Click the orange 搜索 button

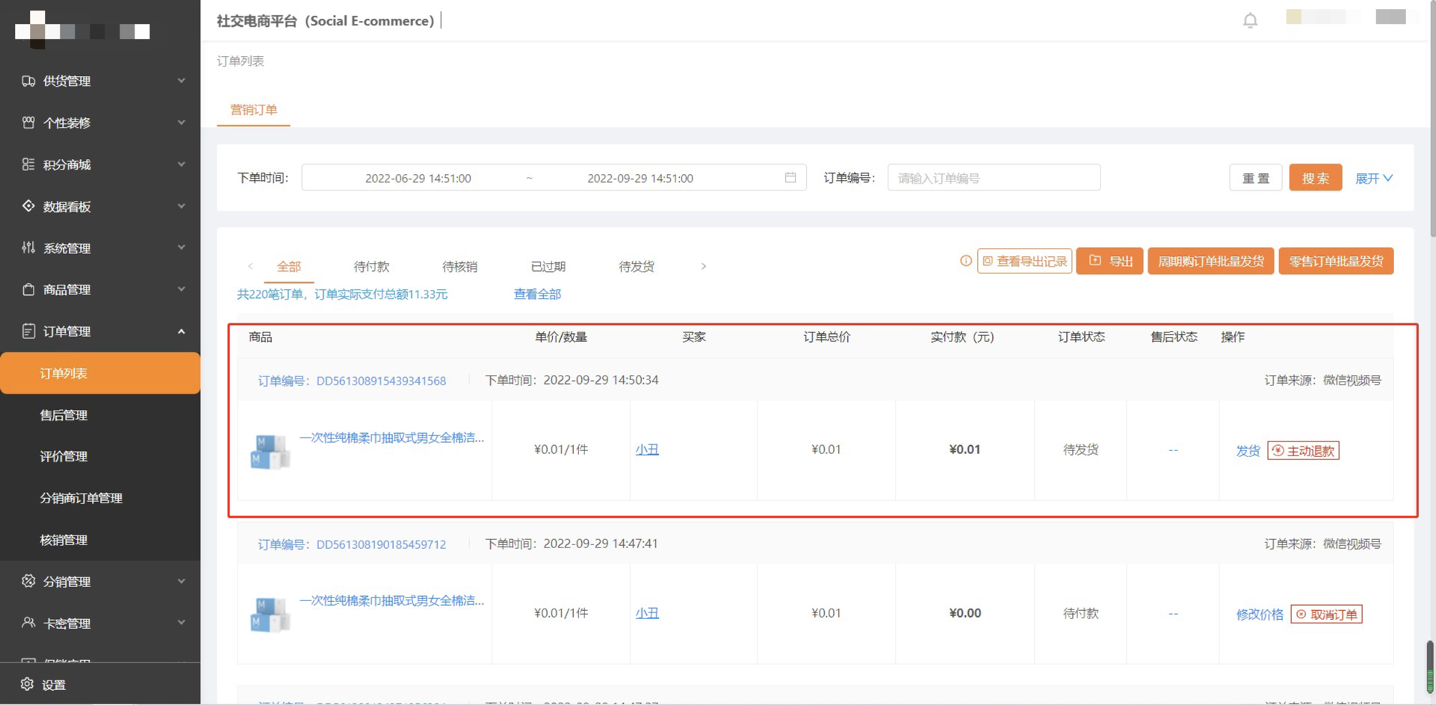coord(1315,178)
